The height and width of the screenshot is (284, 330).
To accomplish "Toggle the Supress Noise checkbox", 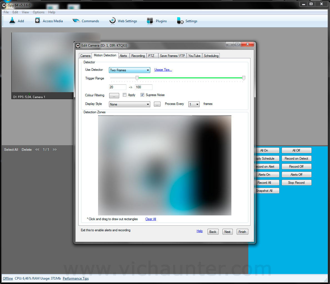I will (142, 95).
